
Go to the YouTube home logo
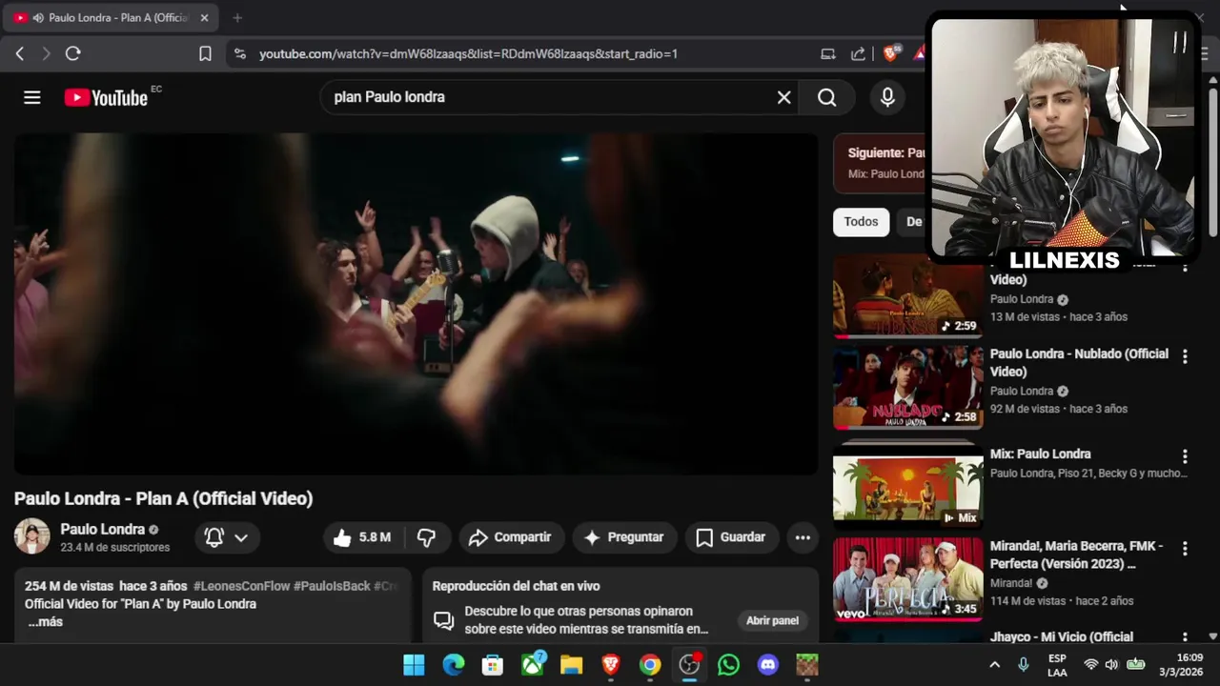coord(106,97)
